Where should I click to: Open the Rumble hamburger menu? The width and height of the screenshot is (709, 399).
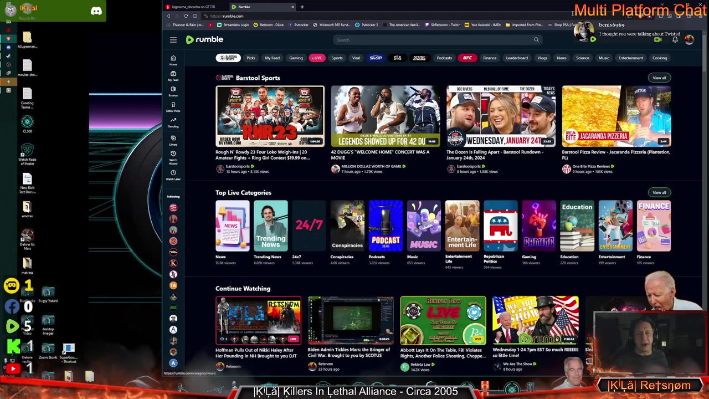(173, 40)
